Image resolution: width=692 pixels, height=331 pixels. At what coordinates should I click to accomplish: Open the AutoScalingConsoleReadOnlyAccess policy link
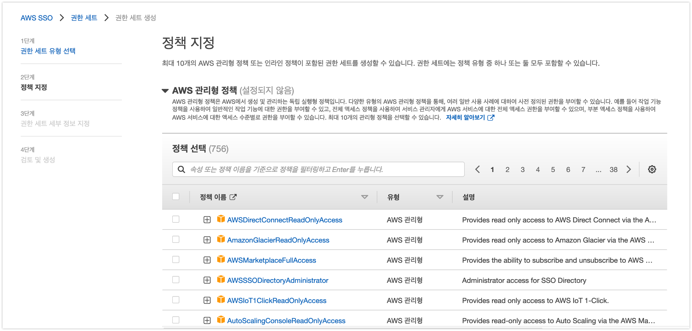(286, 321)
